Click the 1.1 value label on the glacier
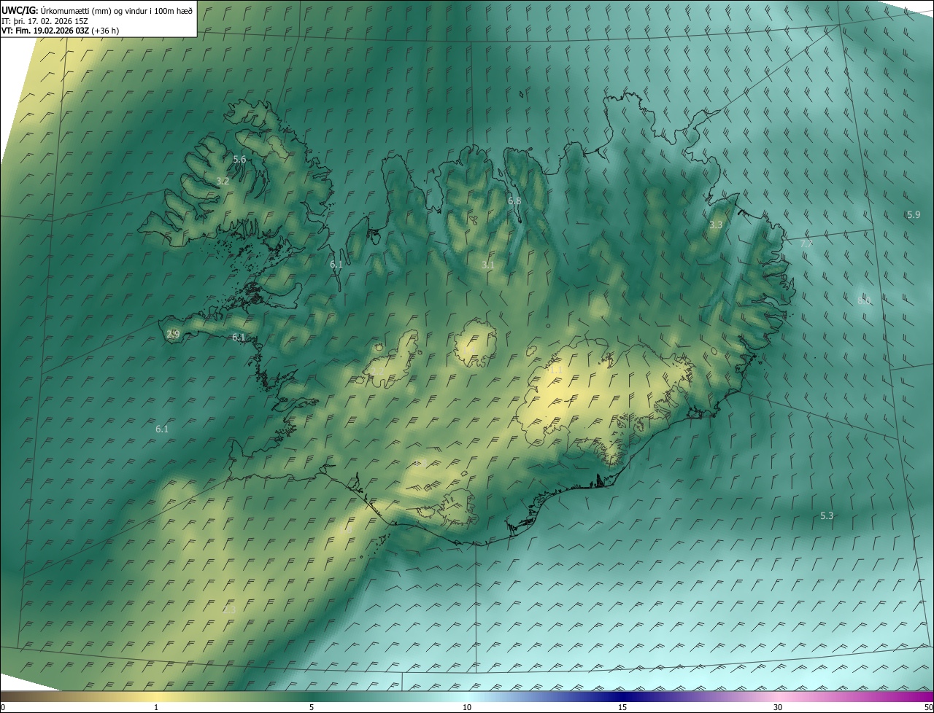Screen dimensions: 934x713 coord(555,370)
